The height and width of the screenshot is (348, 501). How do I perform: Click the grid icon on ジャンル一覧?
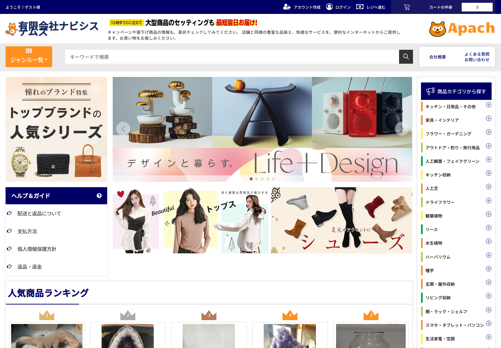coord(29,51)
